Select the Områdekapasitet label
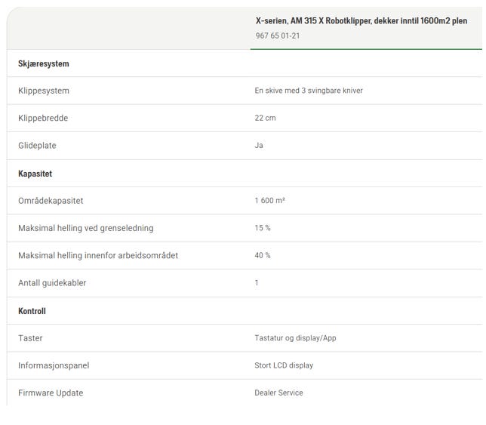486x425 pixels. click(51, 201)
